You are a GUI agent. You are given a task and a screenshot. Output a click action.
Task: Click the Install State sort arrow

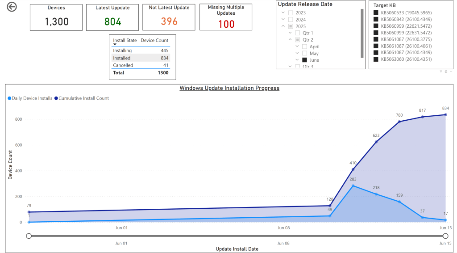(115, 45)
